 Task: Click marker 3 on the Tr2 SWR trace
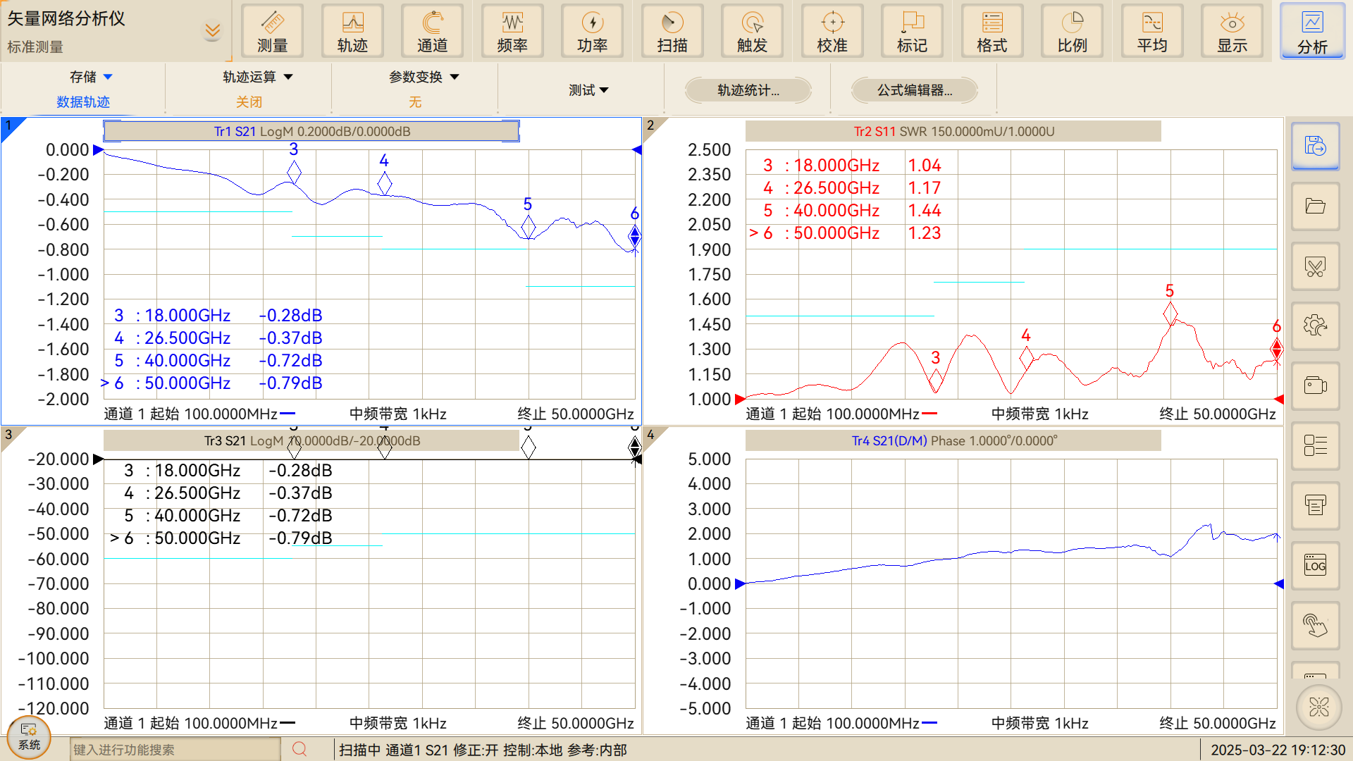(936, 380)
